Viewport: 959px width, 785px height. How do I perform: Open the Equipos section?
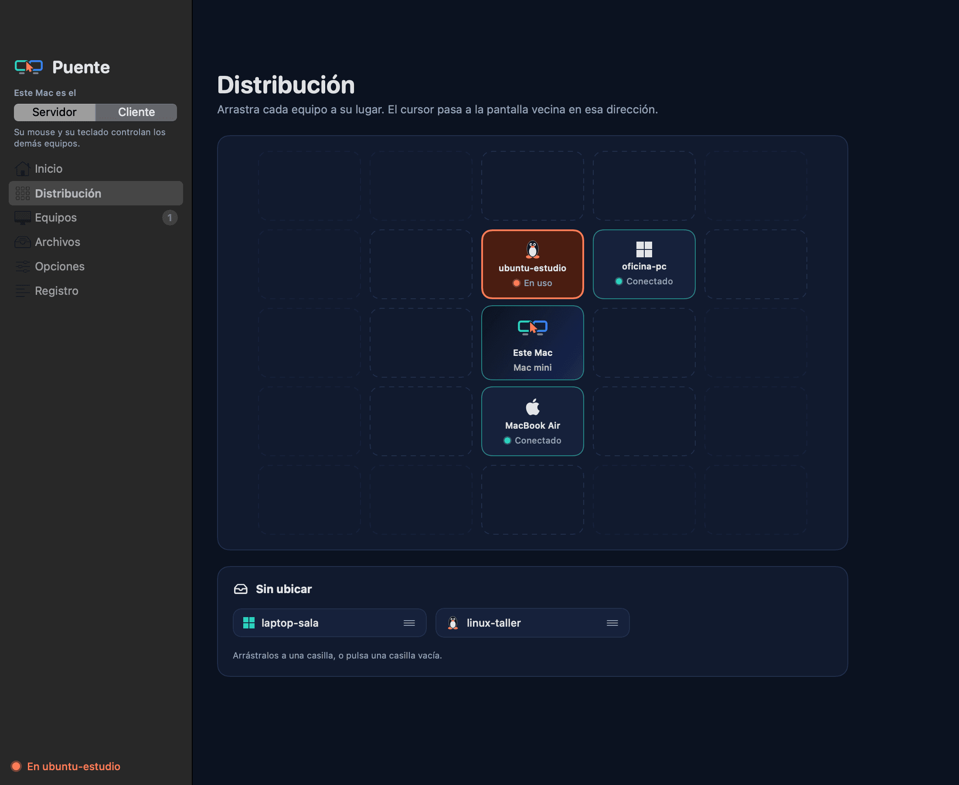click(x=96, y=218)
